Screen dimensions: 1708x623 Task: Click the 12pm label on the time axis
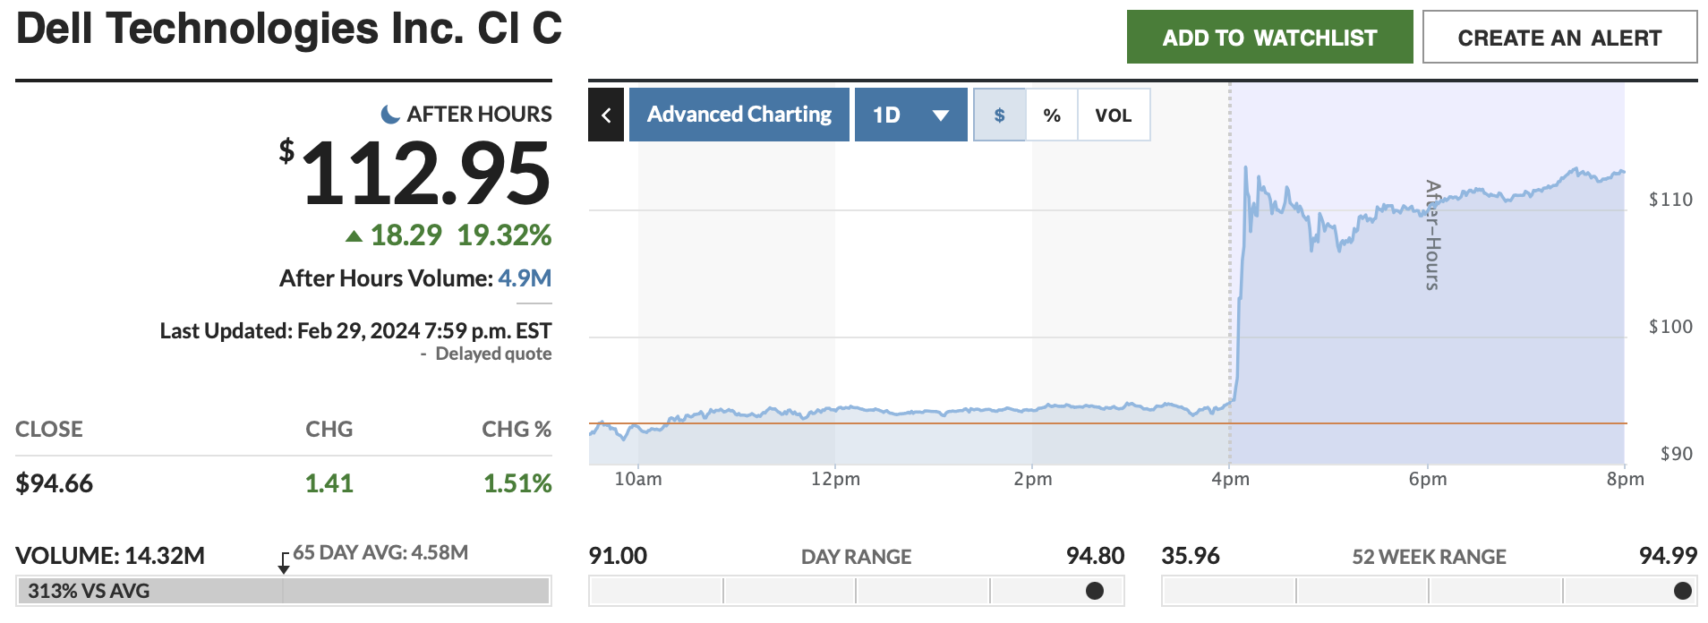(835, 479)
